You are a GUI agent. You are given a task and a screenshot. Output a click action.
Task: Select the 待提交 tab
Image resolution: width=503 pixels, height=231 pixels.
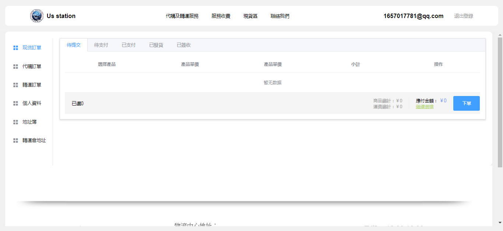(74, 45)
